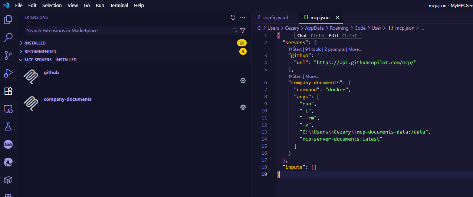The height and width of the screenshot is (197, 473).
Task: Click Chat Ctrl+L inline hint
Action: [312, 36]
